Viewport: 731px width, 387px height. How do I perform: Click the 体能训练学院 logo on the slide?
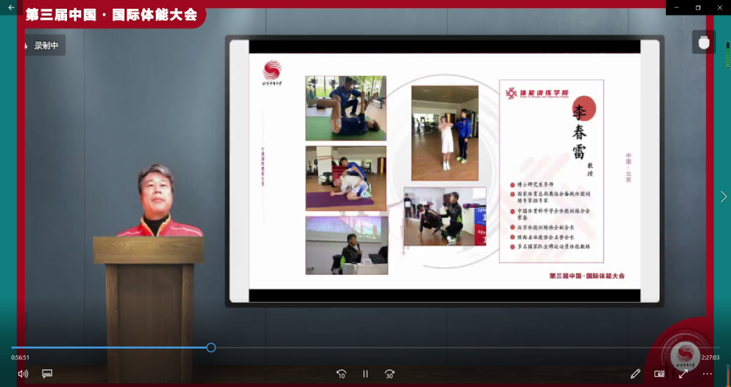click(537, 93)
